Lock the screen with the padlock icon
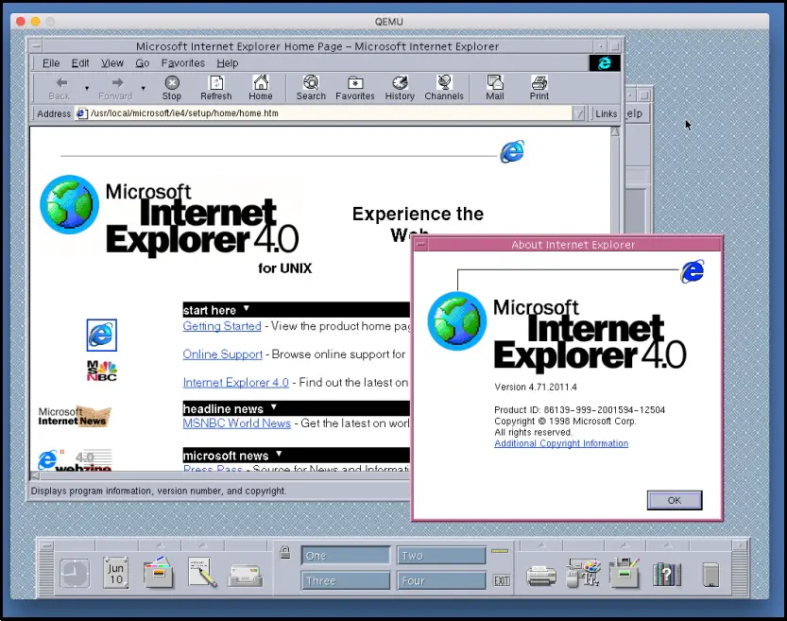Image resolution: width=787 pixels, height=621 pixels. coord(285,553)
